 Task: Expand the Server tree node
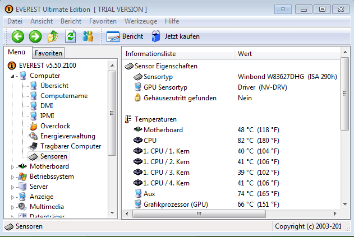coord(12,187)
